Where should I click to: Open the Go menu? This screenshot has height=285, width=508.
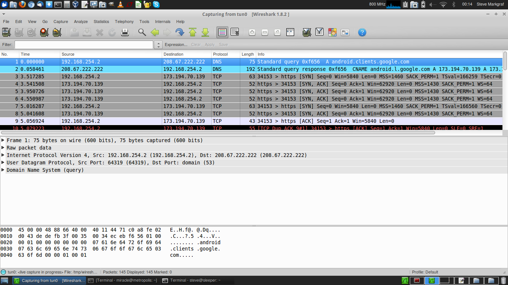tap(45, 22)
